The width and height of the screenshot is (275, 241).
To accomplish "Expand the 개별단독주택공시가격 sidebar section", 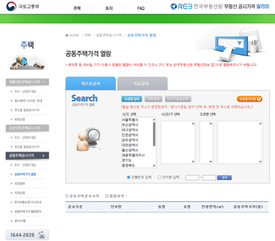I will click(27, 82).
